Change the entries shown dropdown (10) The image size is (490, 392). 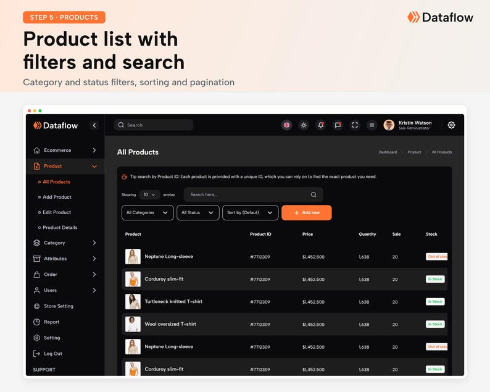pos(149,194)
